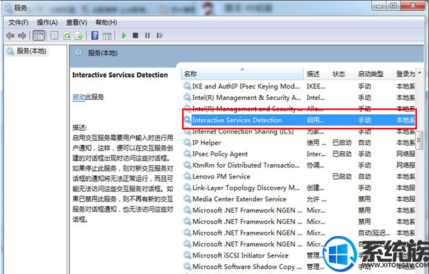Viewport: 429px width, 274px height.
Task: Click gear icon of IKE and AuthIP row
Action: 187,86
